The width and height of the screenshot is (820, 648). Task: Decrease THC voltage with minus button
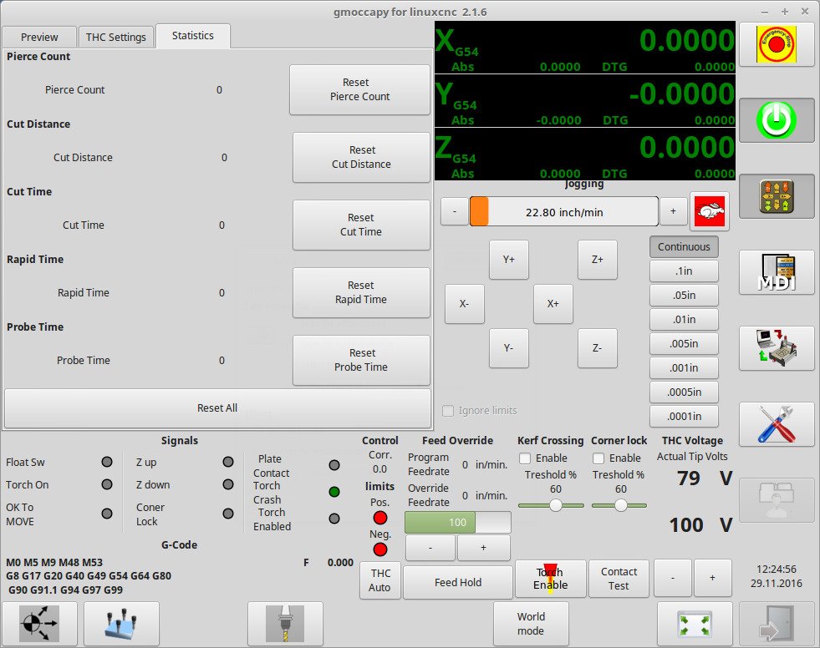click(673, 578)
